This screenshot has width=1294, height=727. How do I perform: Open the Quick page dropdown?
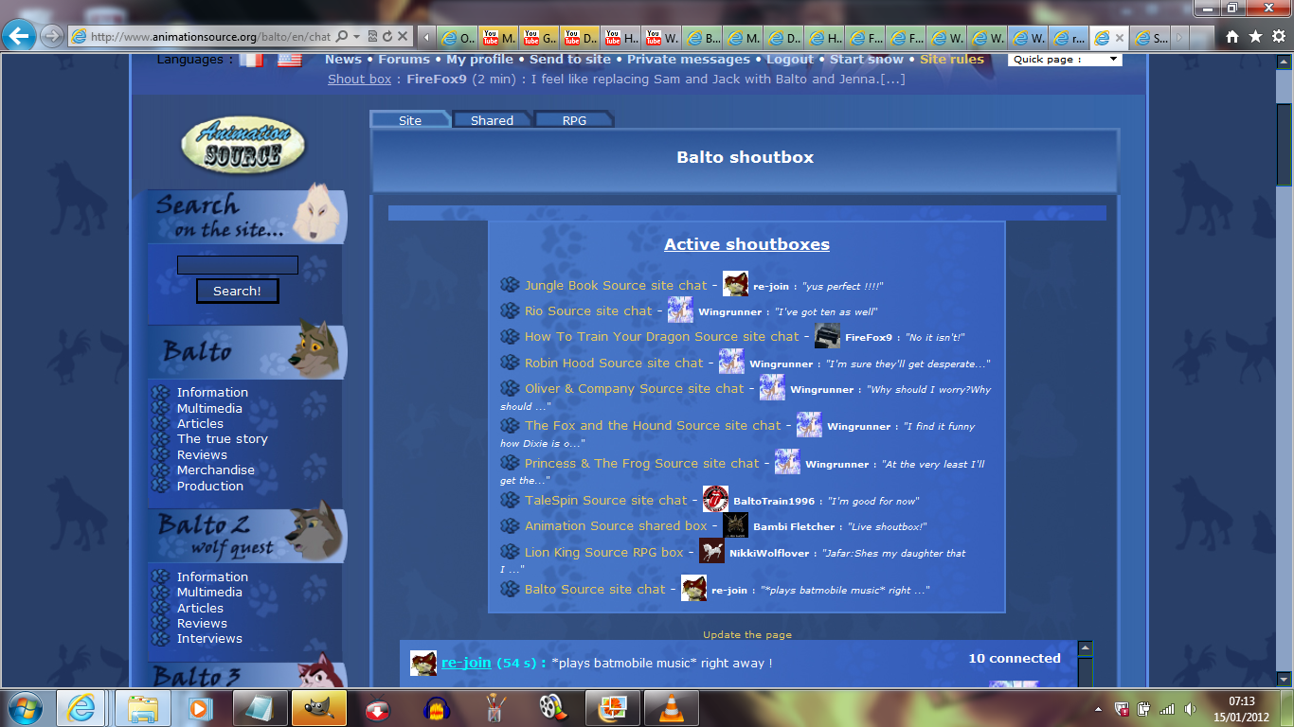[1065, 59]
